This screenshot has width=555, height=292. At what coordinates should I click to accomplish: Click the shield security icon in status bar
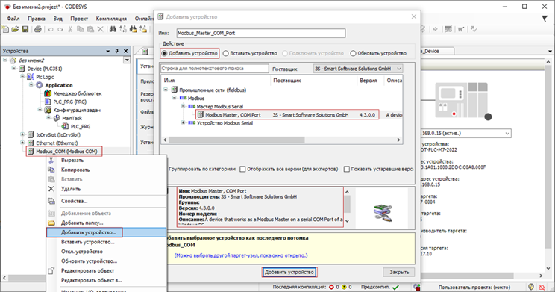531,287
